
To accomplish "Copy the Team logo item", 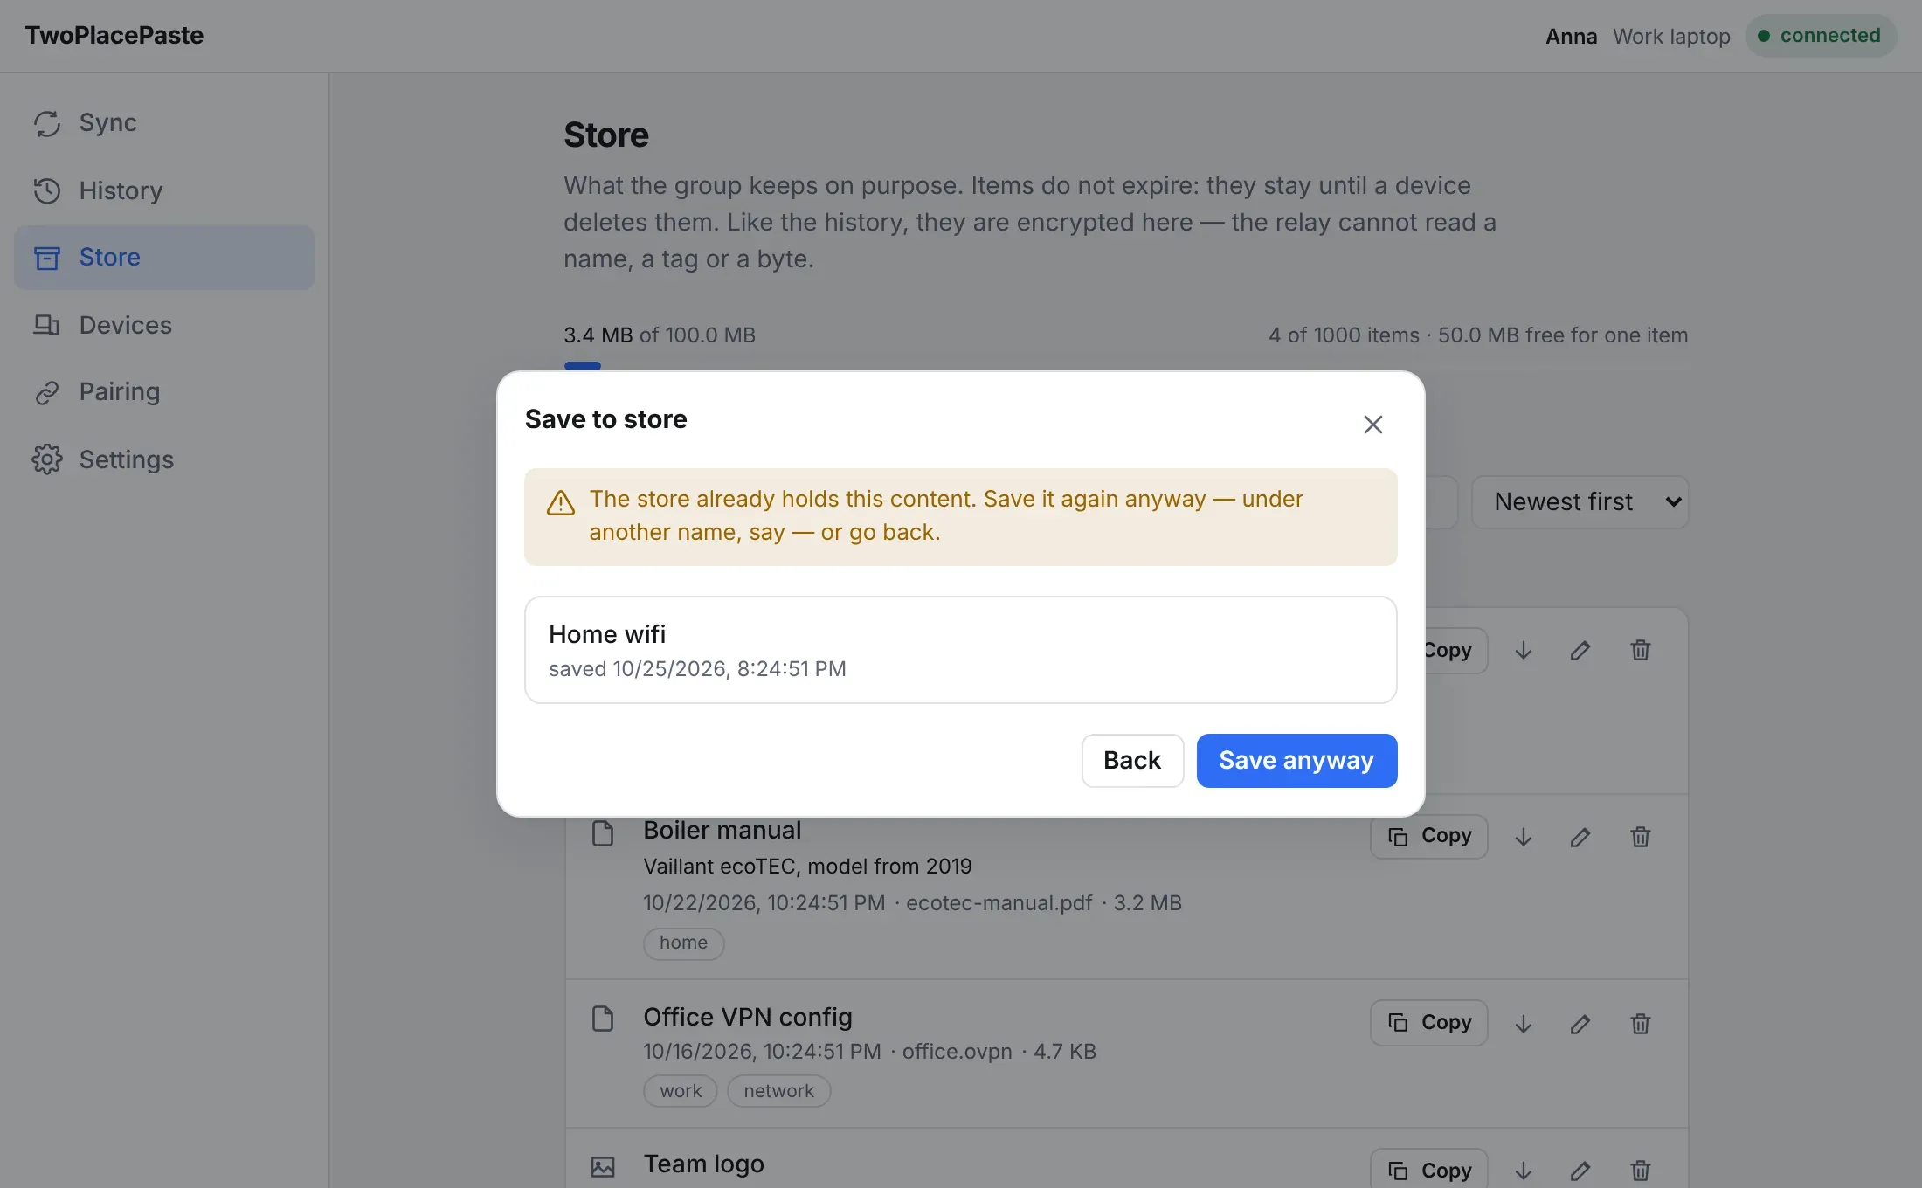I will pos(1428,1171).
